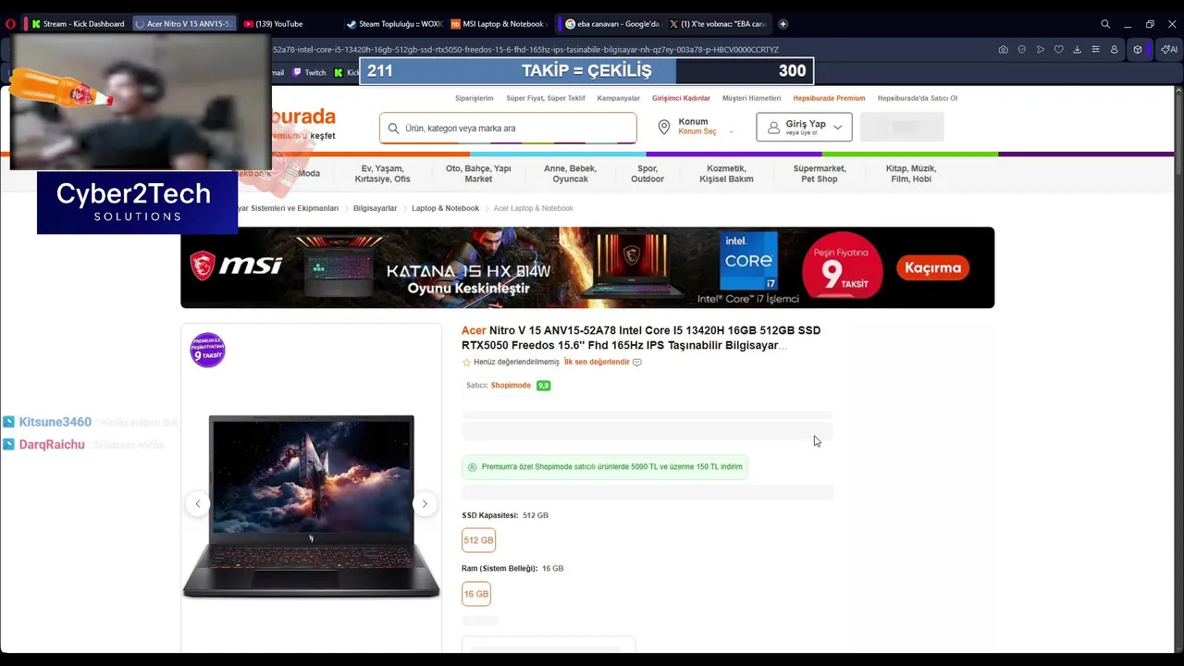This screenshot has height=666, width=1184.
Task: Go to Bilgisayarlar breadcrumb
Action: (x=375, y=208)
